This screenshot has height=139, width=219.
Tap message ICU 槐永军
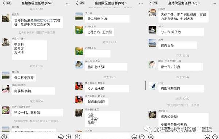107,89
